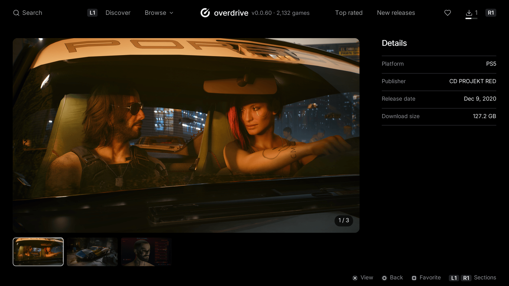Go to the Discover tab
Screen dimensions: 509x286
tap(118, 13)
